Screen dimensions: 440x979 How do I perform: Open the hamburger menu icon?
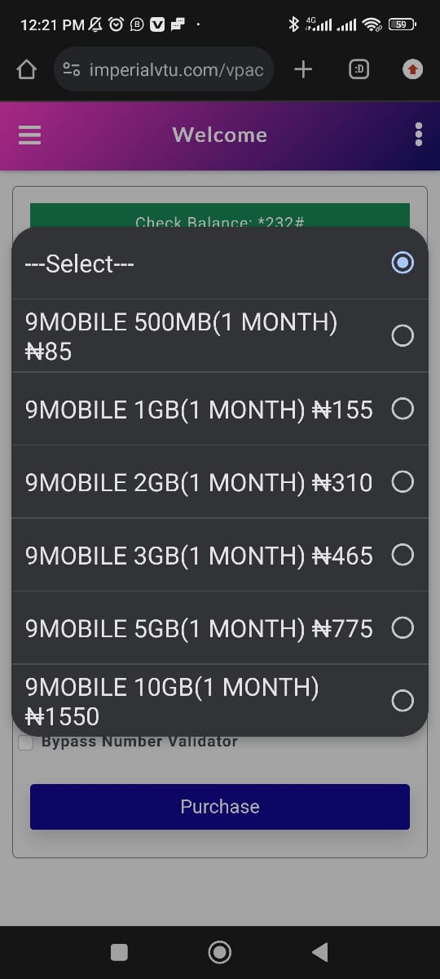29,135
